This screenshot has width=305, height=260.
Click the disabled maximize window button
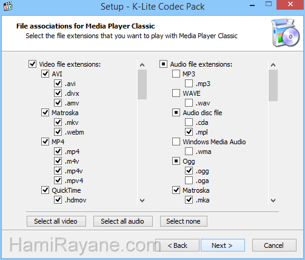coord(269,4)
